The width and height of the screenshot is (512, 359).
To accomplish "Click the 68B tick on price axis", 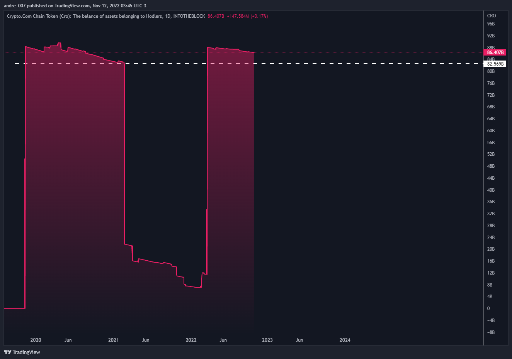I will click(491, 107).
